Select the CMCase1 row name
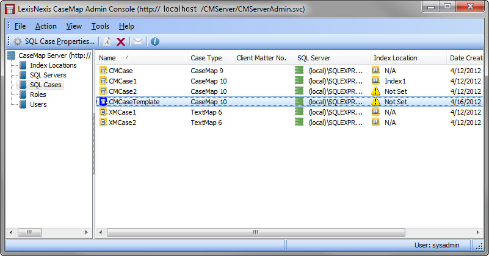This screenshot has width=489, height=256. click(123, 81)
